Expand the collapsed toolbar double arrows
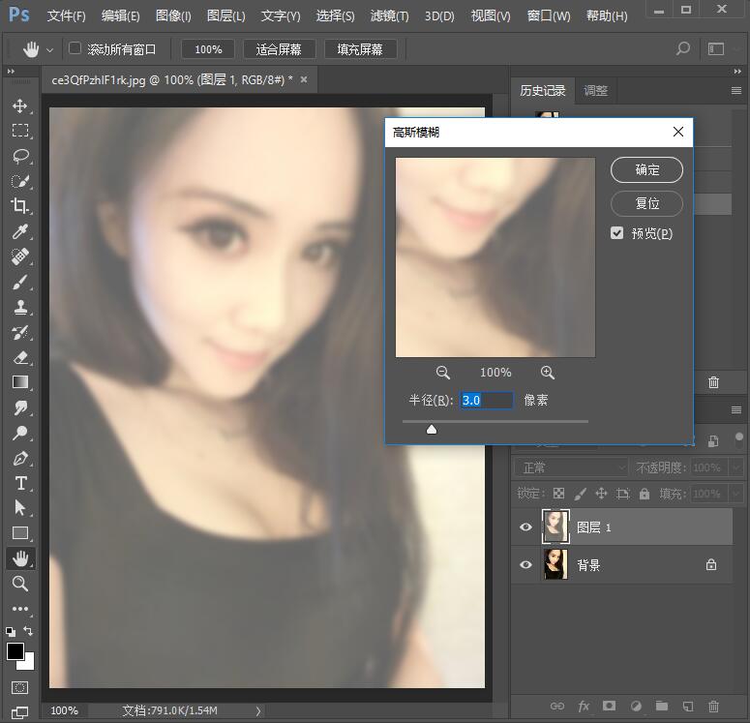The height and width of the screenshot is (723, 750). pos(11,72)
